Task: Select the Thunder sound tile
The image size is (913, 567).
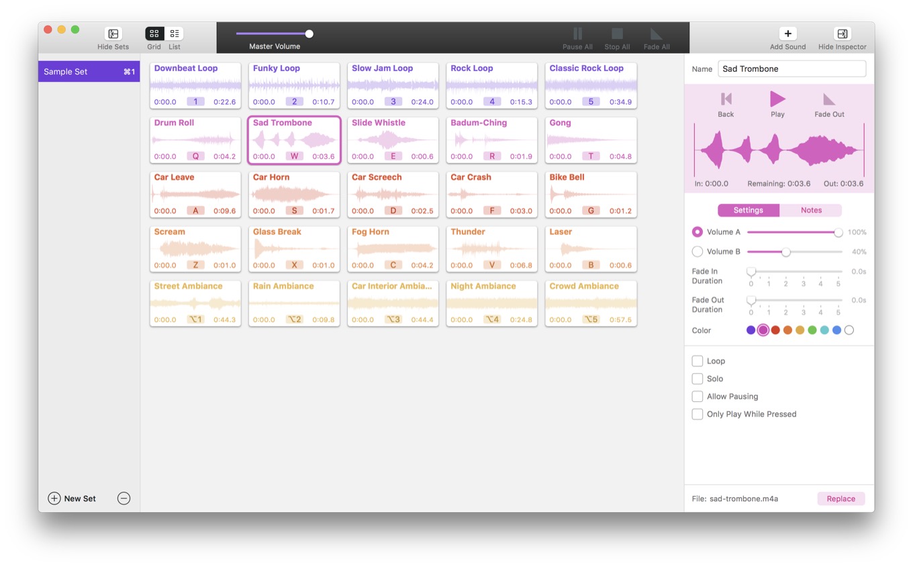Action: tap(491, 249)
